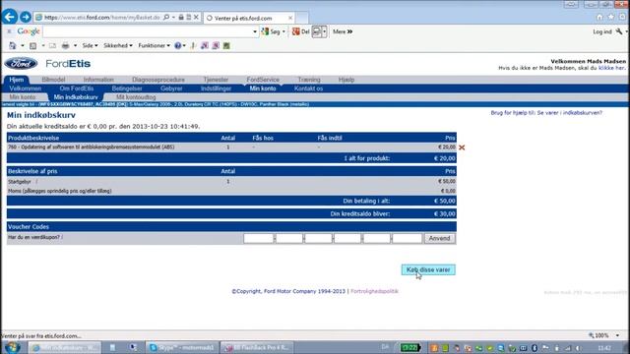Screen dimensions: 630x354
Task: Click the 'klikke her' link
Action: [x=611, y=68]
